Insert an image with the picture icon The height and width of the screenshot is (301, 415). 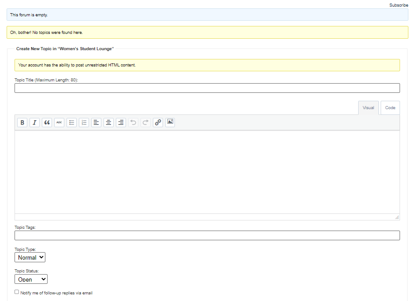click(x=170, y=122)
